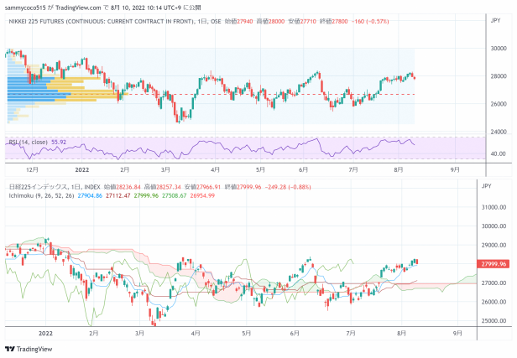Click the RSI value 55.92
517x358 pixels.
59,143
